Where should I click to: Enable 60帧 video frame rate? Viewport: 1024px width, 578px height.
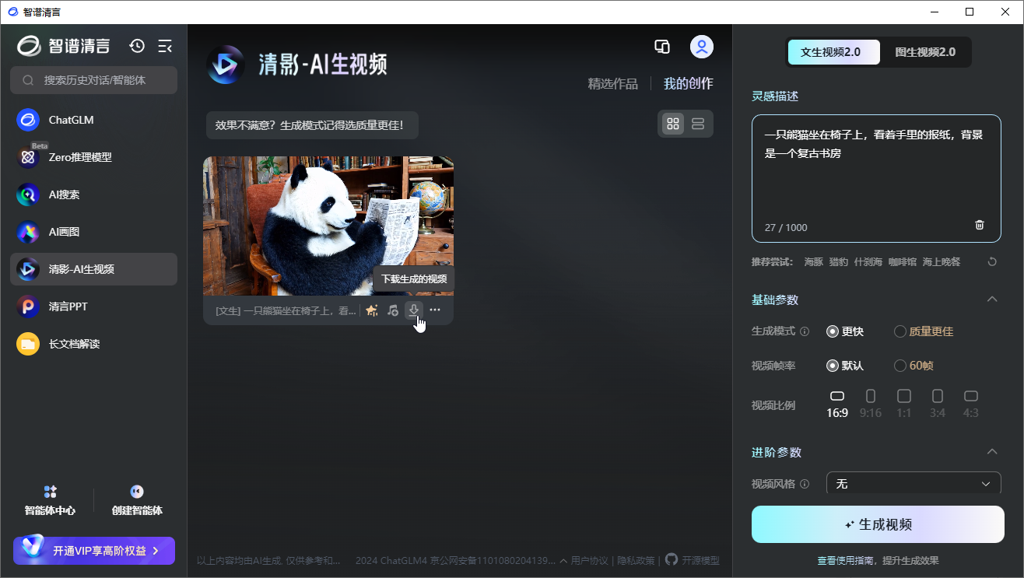pyautogui.click(x=913, y=365)
